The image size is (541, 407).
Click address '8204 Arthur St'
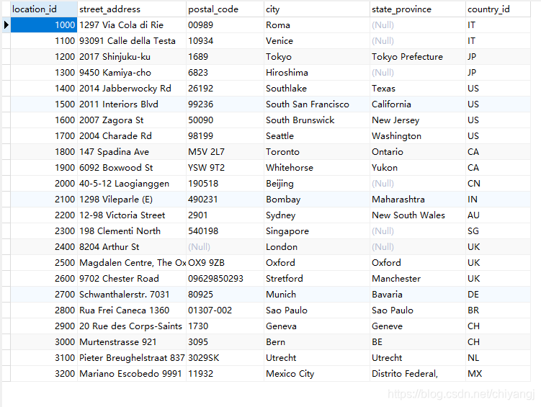pos(132,247)
